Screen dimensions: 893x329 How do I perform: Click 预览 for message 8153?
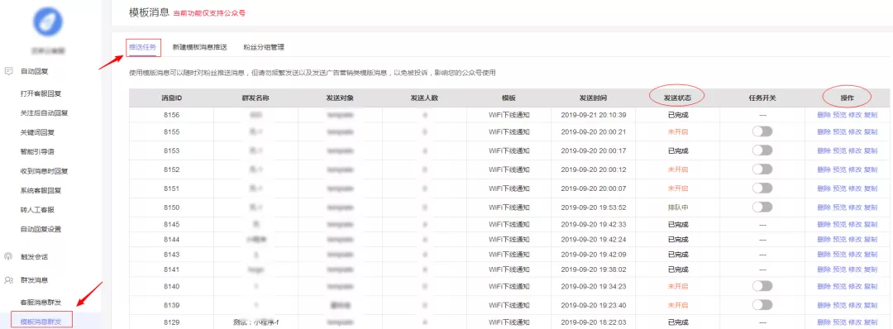click(x=839, y=150)
